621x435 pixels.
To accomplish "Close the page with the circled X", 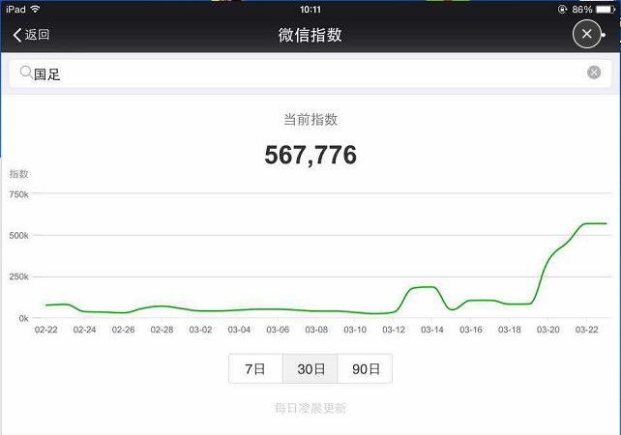I will [586, 34].
